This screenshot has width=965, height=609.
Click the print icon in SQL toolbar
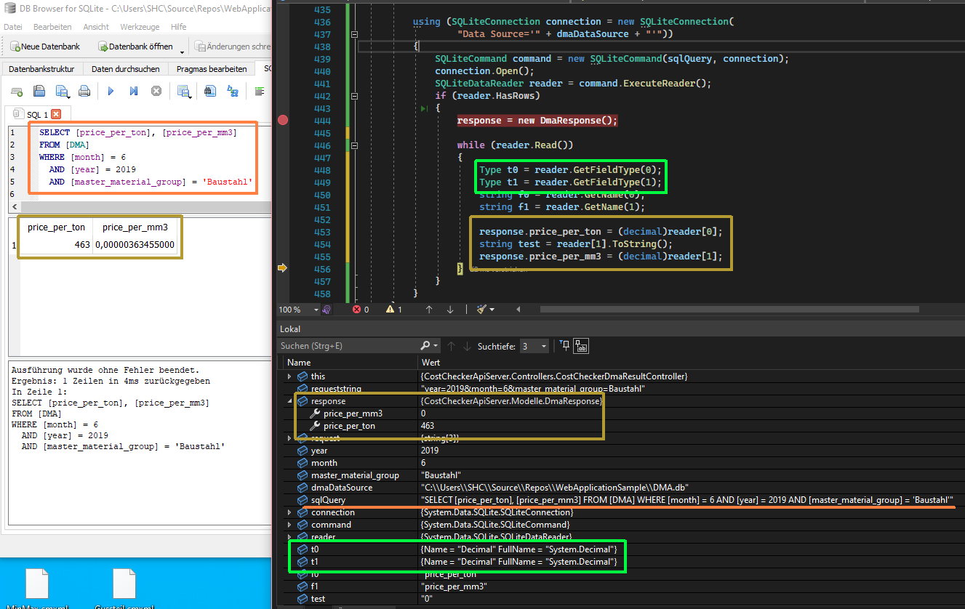pyautogui.click(x=84, y=92)
